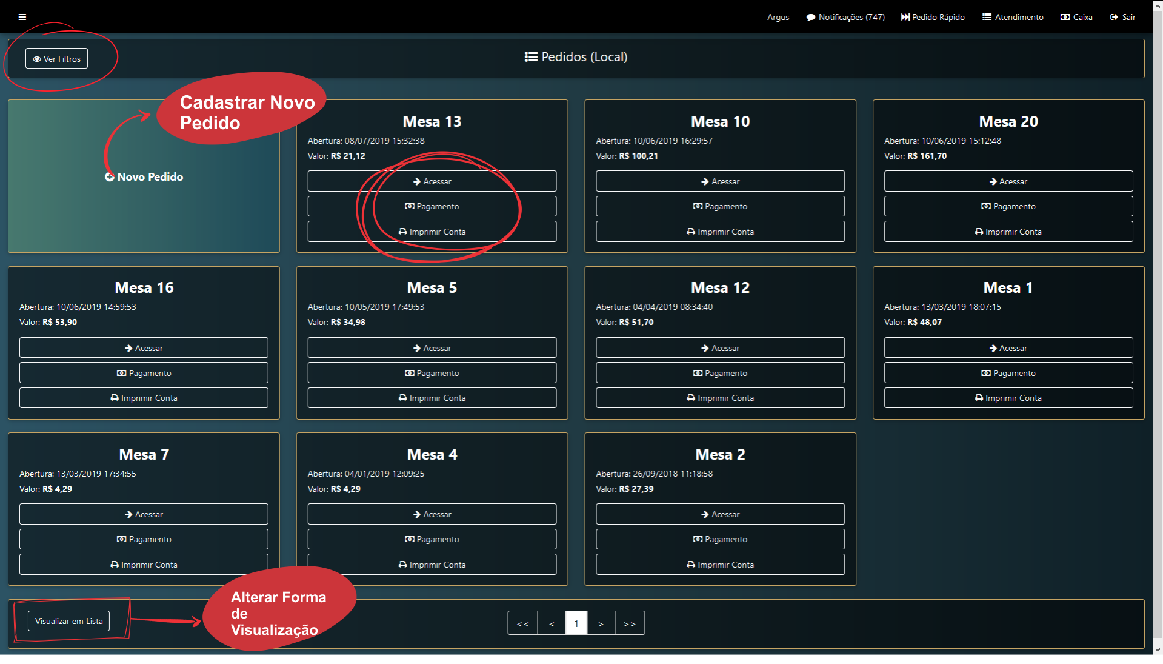The height and width of the screenshot is (664, 1163).
Task: Switch view with Visualizar em Lista
Action: click(x=68, y=621)
